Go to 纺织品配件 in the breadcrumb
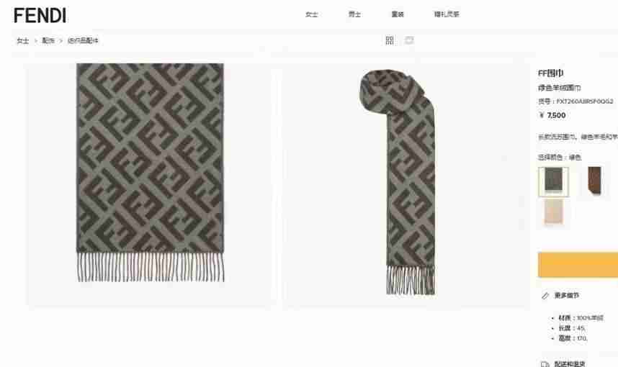The height and width of the screenshot is (367, 618). click(x=83, y=40)
